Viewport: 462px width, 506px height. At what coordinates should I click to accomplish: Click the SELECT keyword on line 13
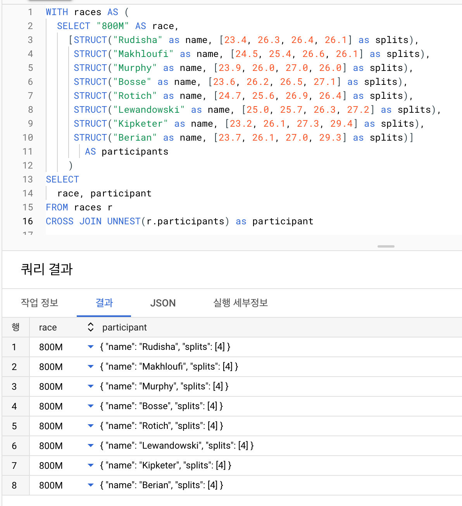point(62,180)
